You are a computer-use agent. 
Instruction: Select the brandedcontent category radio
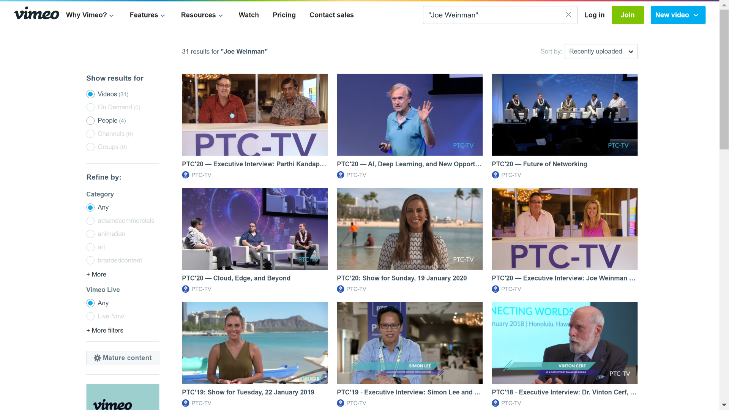coord(90,260)
